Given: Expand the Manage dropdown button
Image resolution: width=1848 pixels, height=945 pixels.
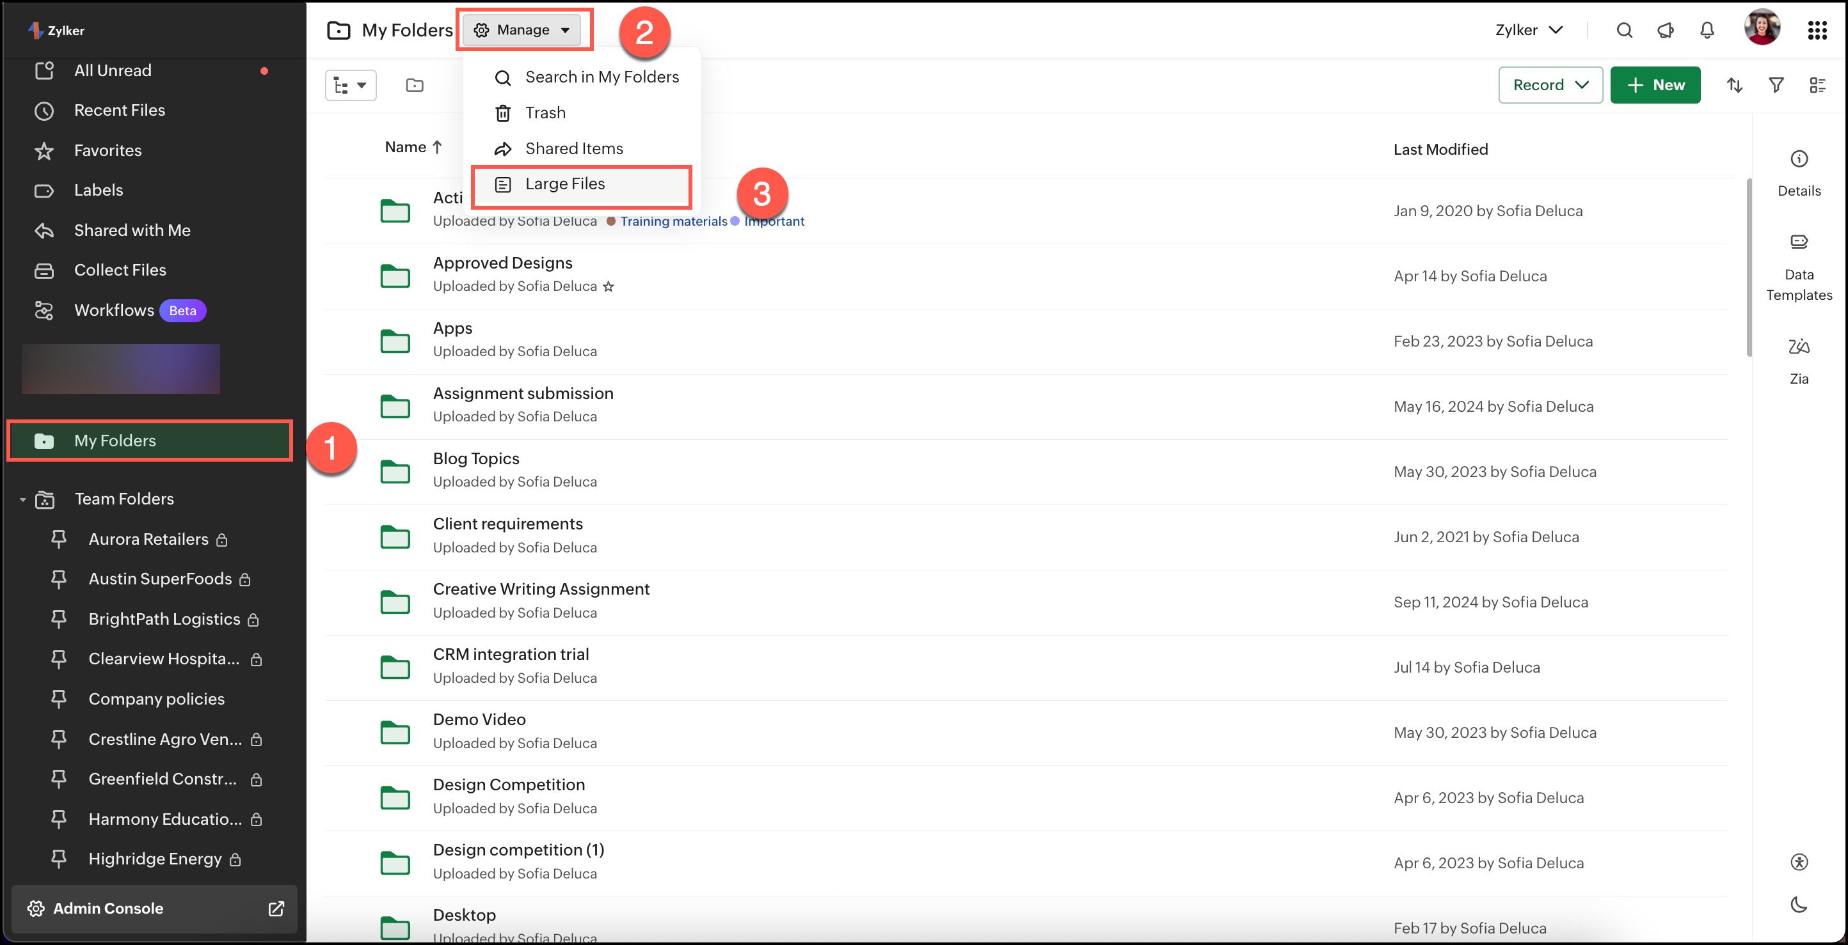Looking at the screenshot, I should point(522,30).
